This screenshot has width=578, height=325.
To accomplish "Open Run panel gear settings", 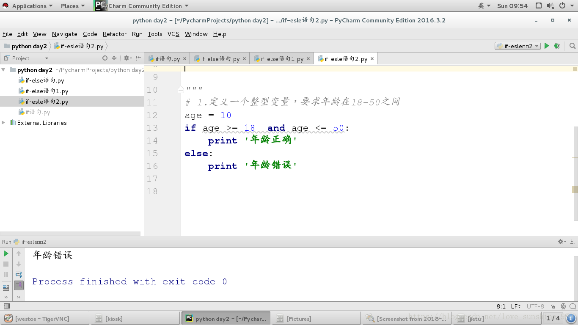I will (561, 242).
